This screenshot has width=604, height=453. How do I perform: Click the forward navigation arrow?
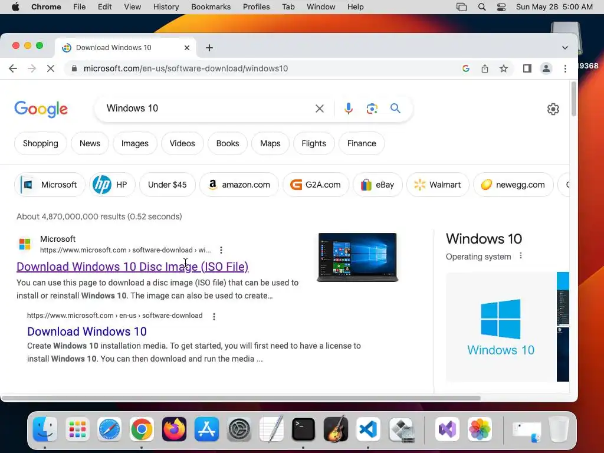[32, 68]
